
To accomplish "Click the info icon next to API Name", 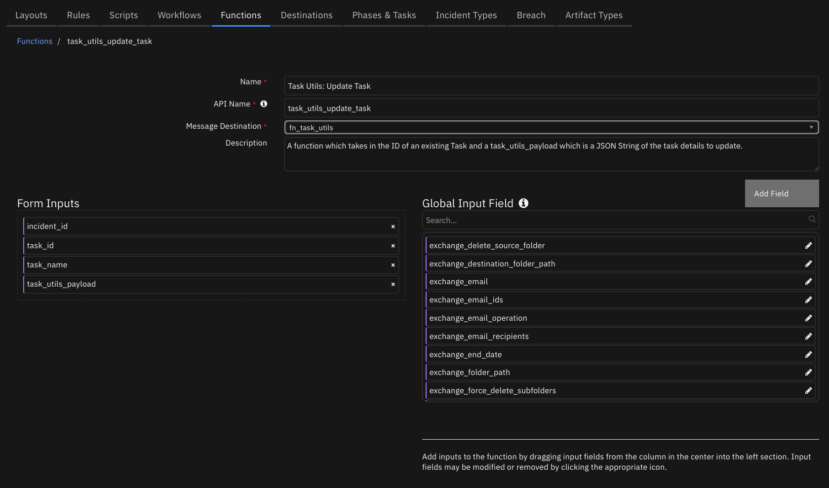I will tap(264, 104).
